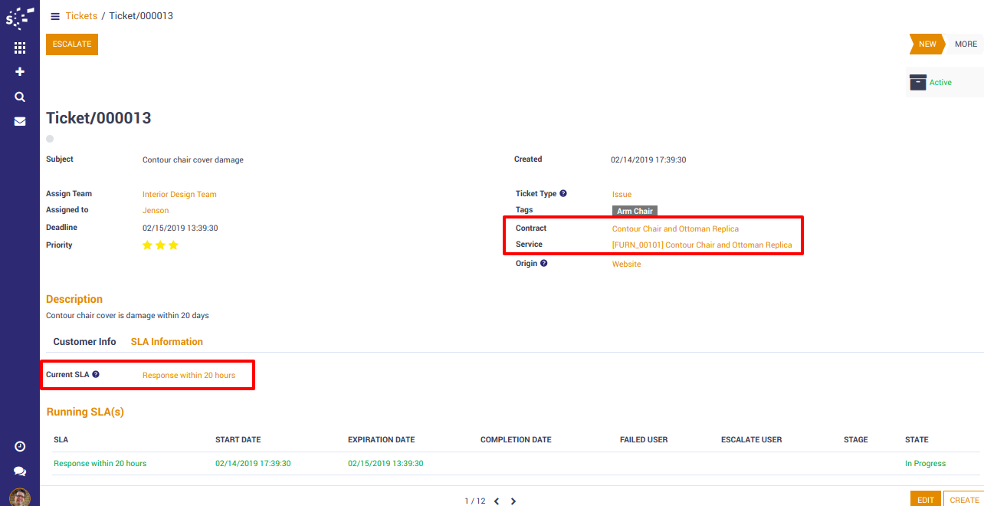Set priority with the third star

[x=173, y=245]
